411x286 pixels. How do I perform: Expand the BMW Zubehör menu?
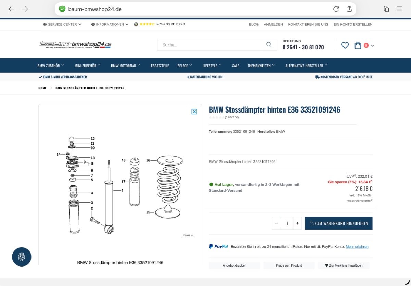tap(51, 66)
